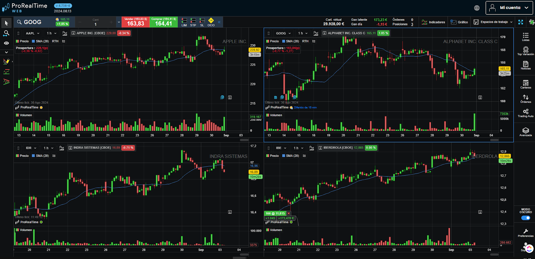Open the GOOG chart ticker dropdown
This screenshot has height=259, width=535.
pos(283,33)
